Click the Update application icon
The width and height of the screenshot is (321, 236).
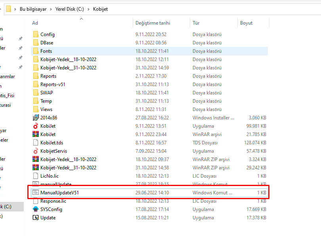[x=36, y=218]
